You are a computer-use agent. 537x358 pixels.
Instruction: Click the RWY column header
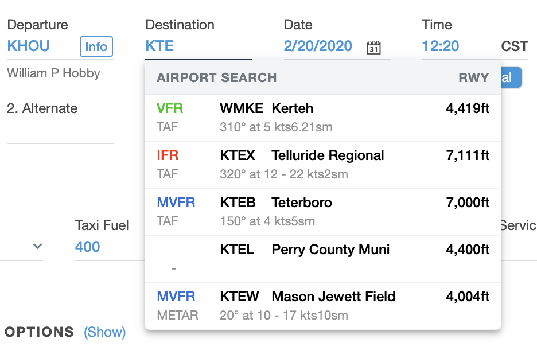click(473, 77)
